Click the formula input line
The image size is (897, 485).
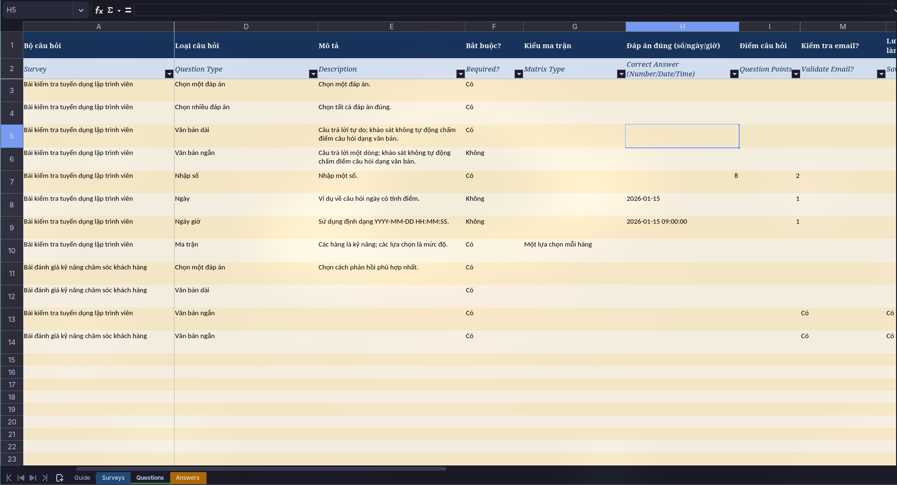tap(513, 10)
